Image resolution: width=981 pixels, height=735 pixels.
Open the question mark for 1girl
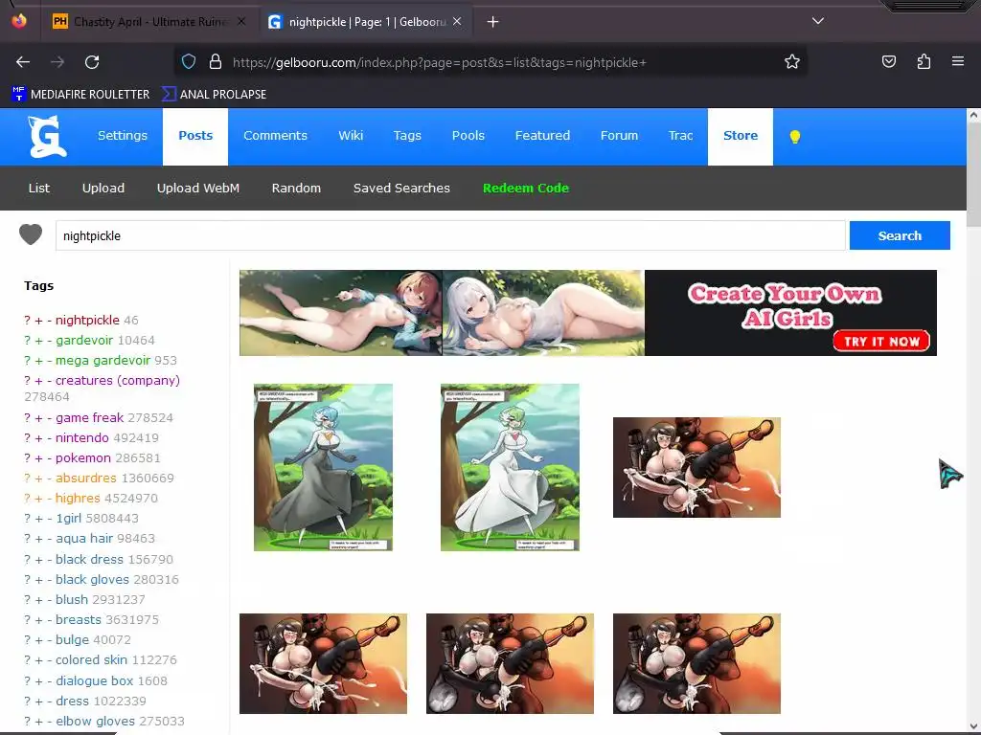click(27, 518)
